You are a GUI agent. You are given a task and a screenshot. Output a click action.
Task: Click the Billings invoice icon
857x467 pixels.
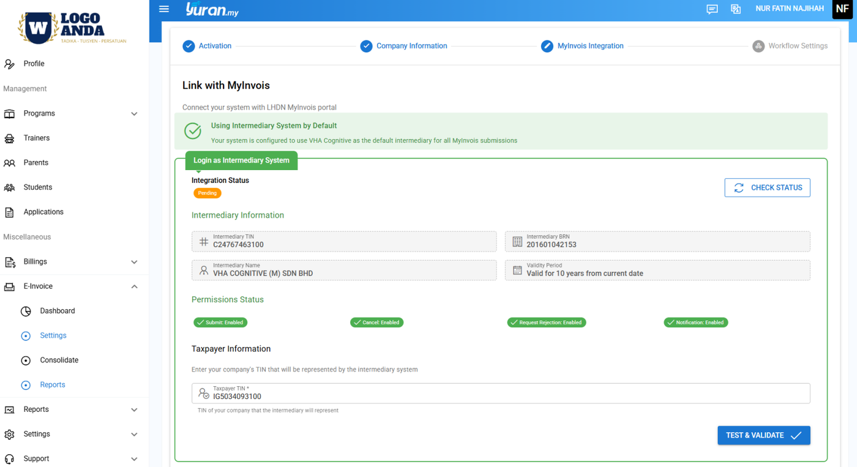[x=10, y=262]
